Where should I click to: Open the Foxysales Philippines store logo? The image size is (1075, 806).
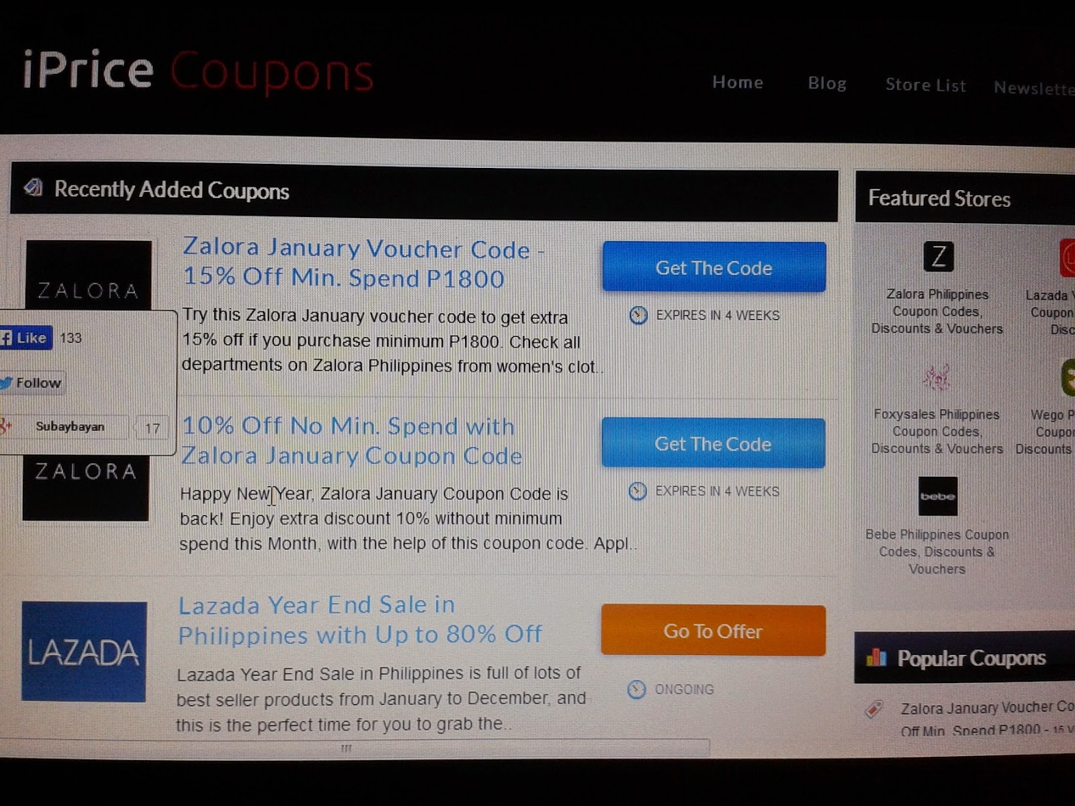pyautogui.click(x=936, y=378)
